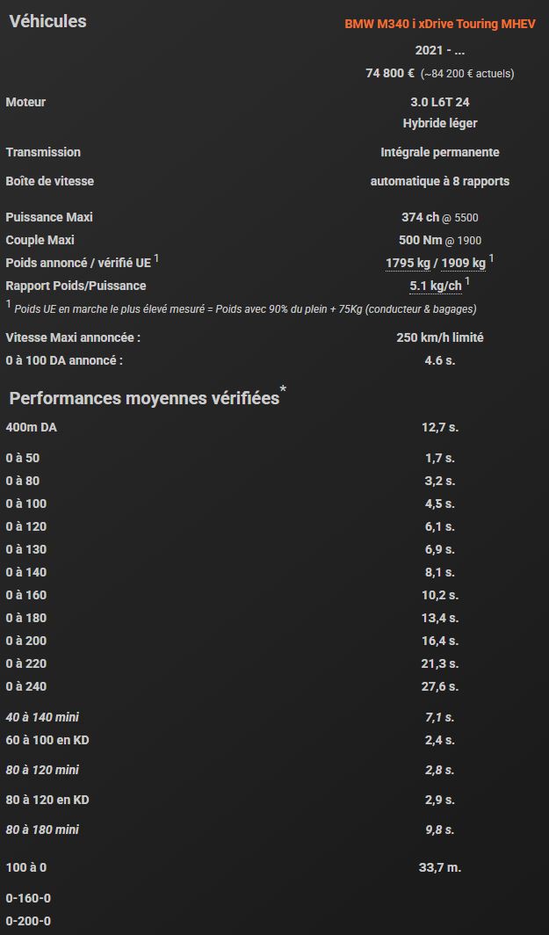Click the 5.1 kg/ch weight-to-power ratio

(435, 286)
